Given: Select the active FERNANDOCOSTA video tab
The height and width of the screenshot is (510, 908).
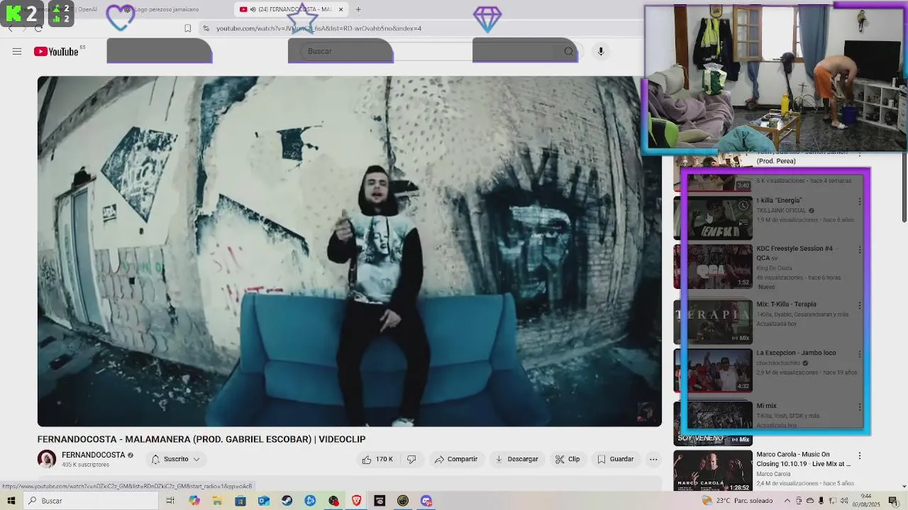Looking at the screenshot, I should coord(292,9).
